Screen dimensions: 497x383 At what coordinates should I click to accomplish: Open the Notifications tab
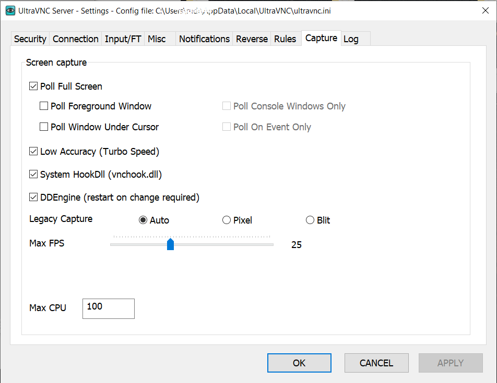(x=204, y=39)
